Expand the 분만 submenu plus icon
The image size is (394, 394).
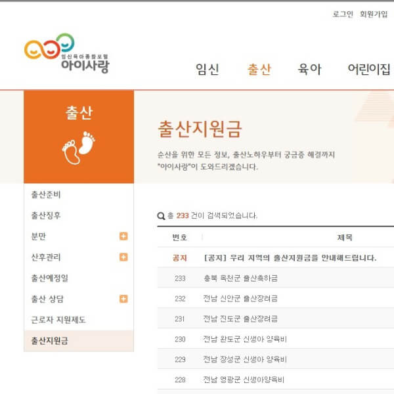[x=123, y=236]
